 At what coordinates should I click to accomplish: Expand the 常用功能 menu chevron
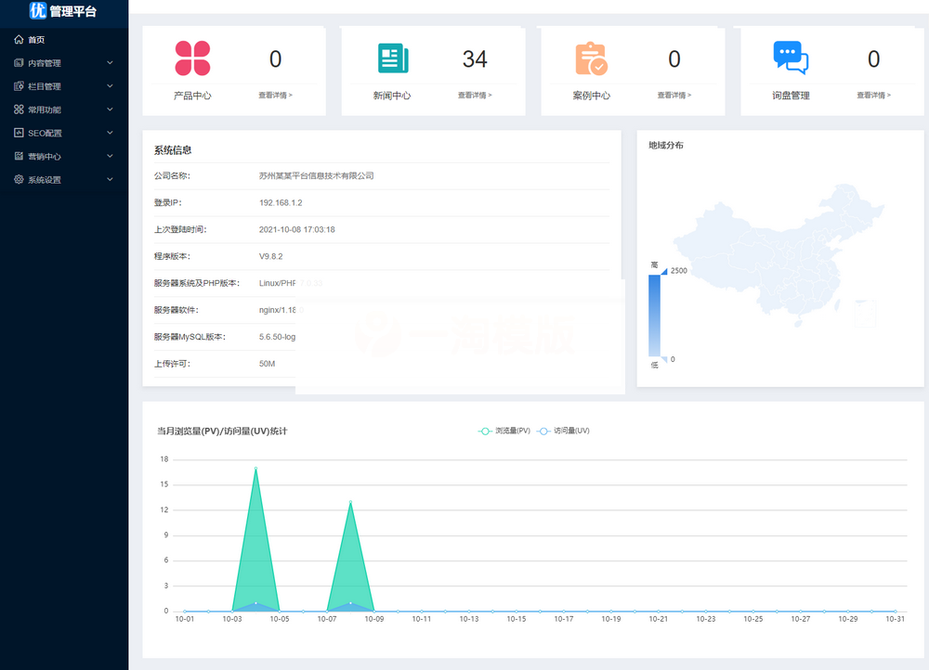(109, 109)
